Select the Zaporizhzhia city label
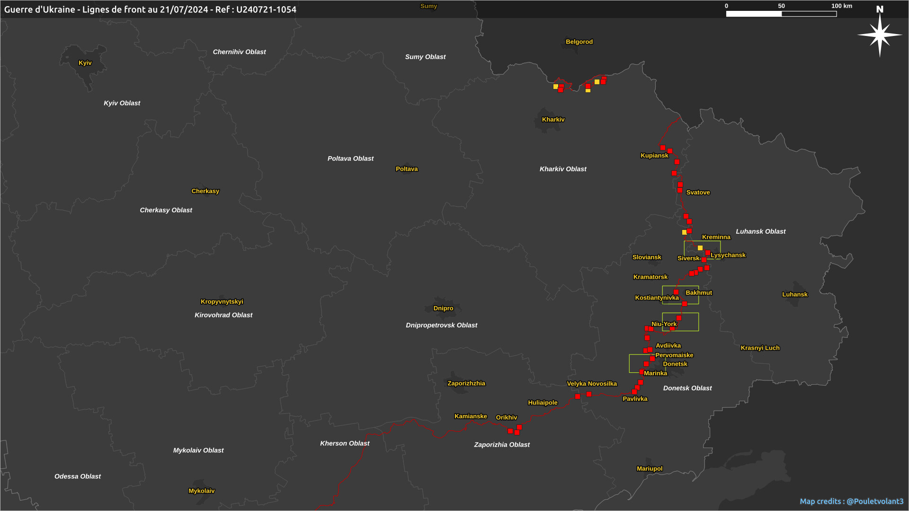This screenshot has height=511, width=909. [466, 384]
